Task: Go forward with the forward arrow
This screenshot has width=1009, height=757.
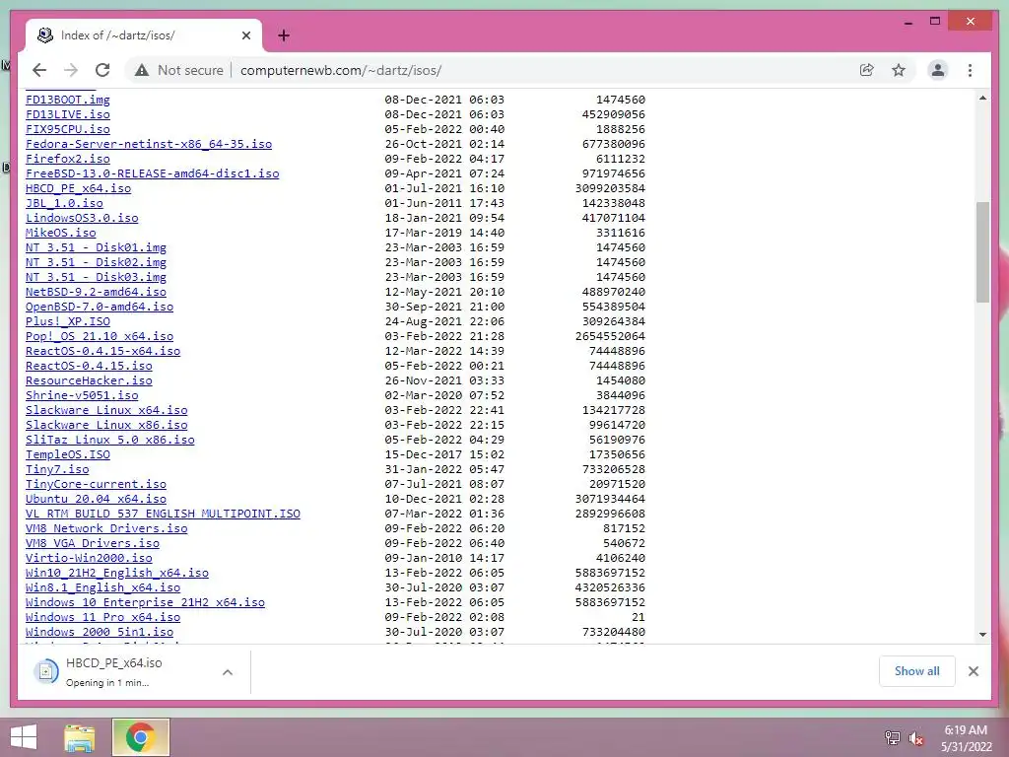Action: (71, 70)
